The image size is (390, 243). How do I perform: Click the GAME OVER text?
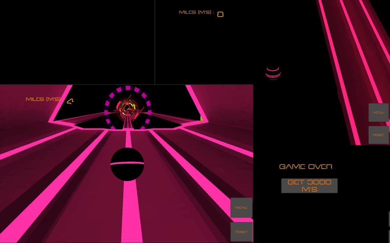point(306,167)
